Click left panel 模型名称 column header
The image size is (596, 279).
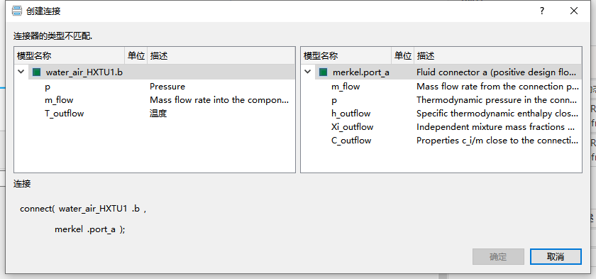(x=70, y=56)
